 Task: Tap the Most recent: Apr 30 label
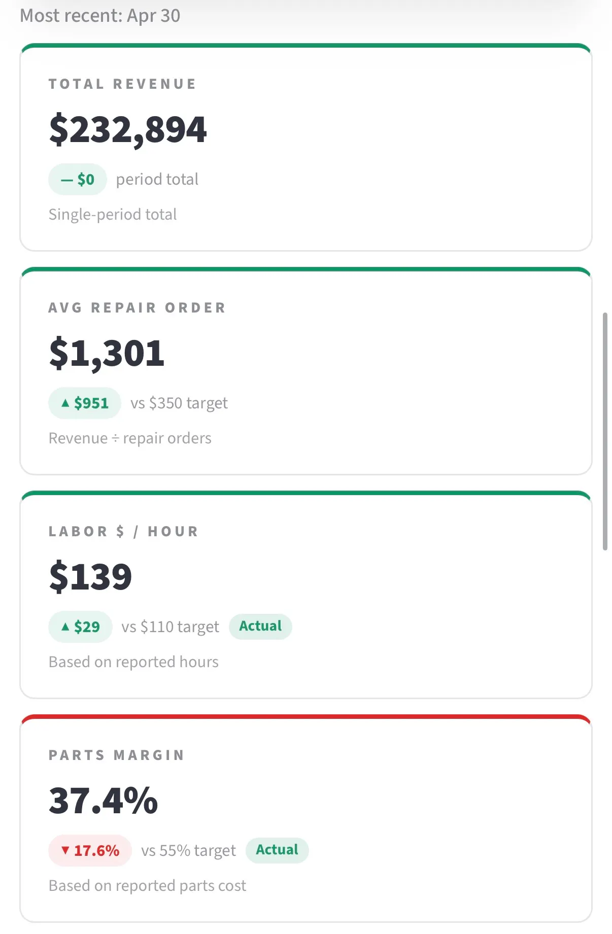(100, 16)
